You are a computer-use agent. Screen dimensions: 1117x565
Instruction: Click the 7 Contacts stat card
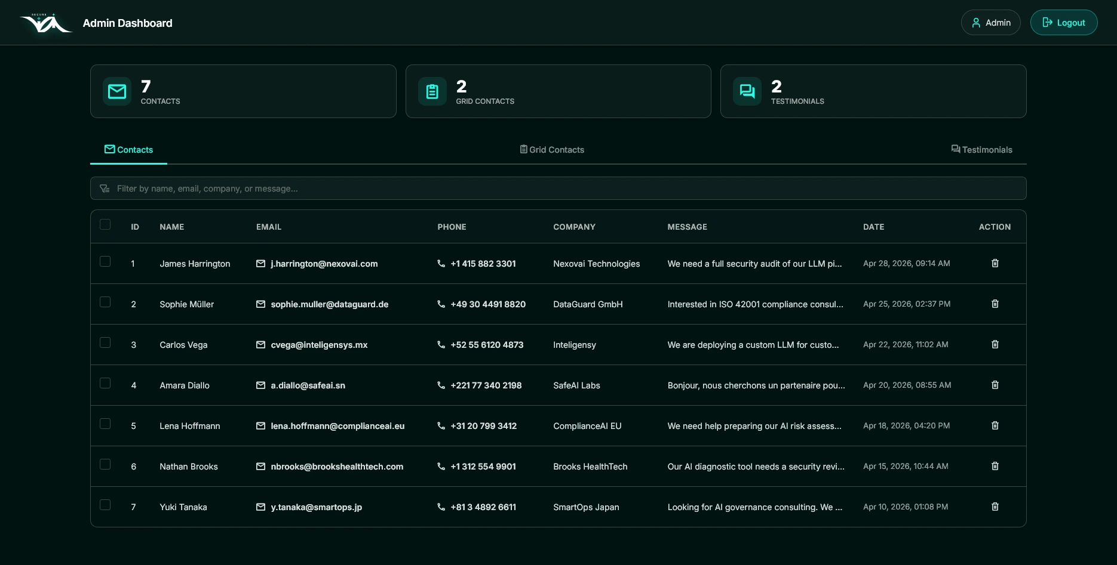coord(243,91)
